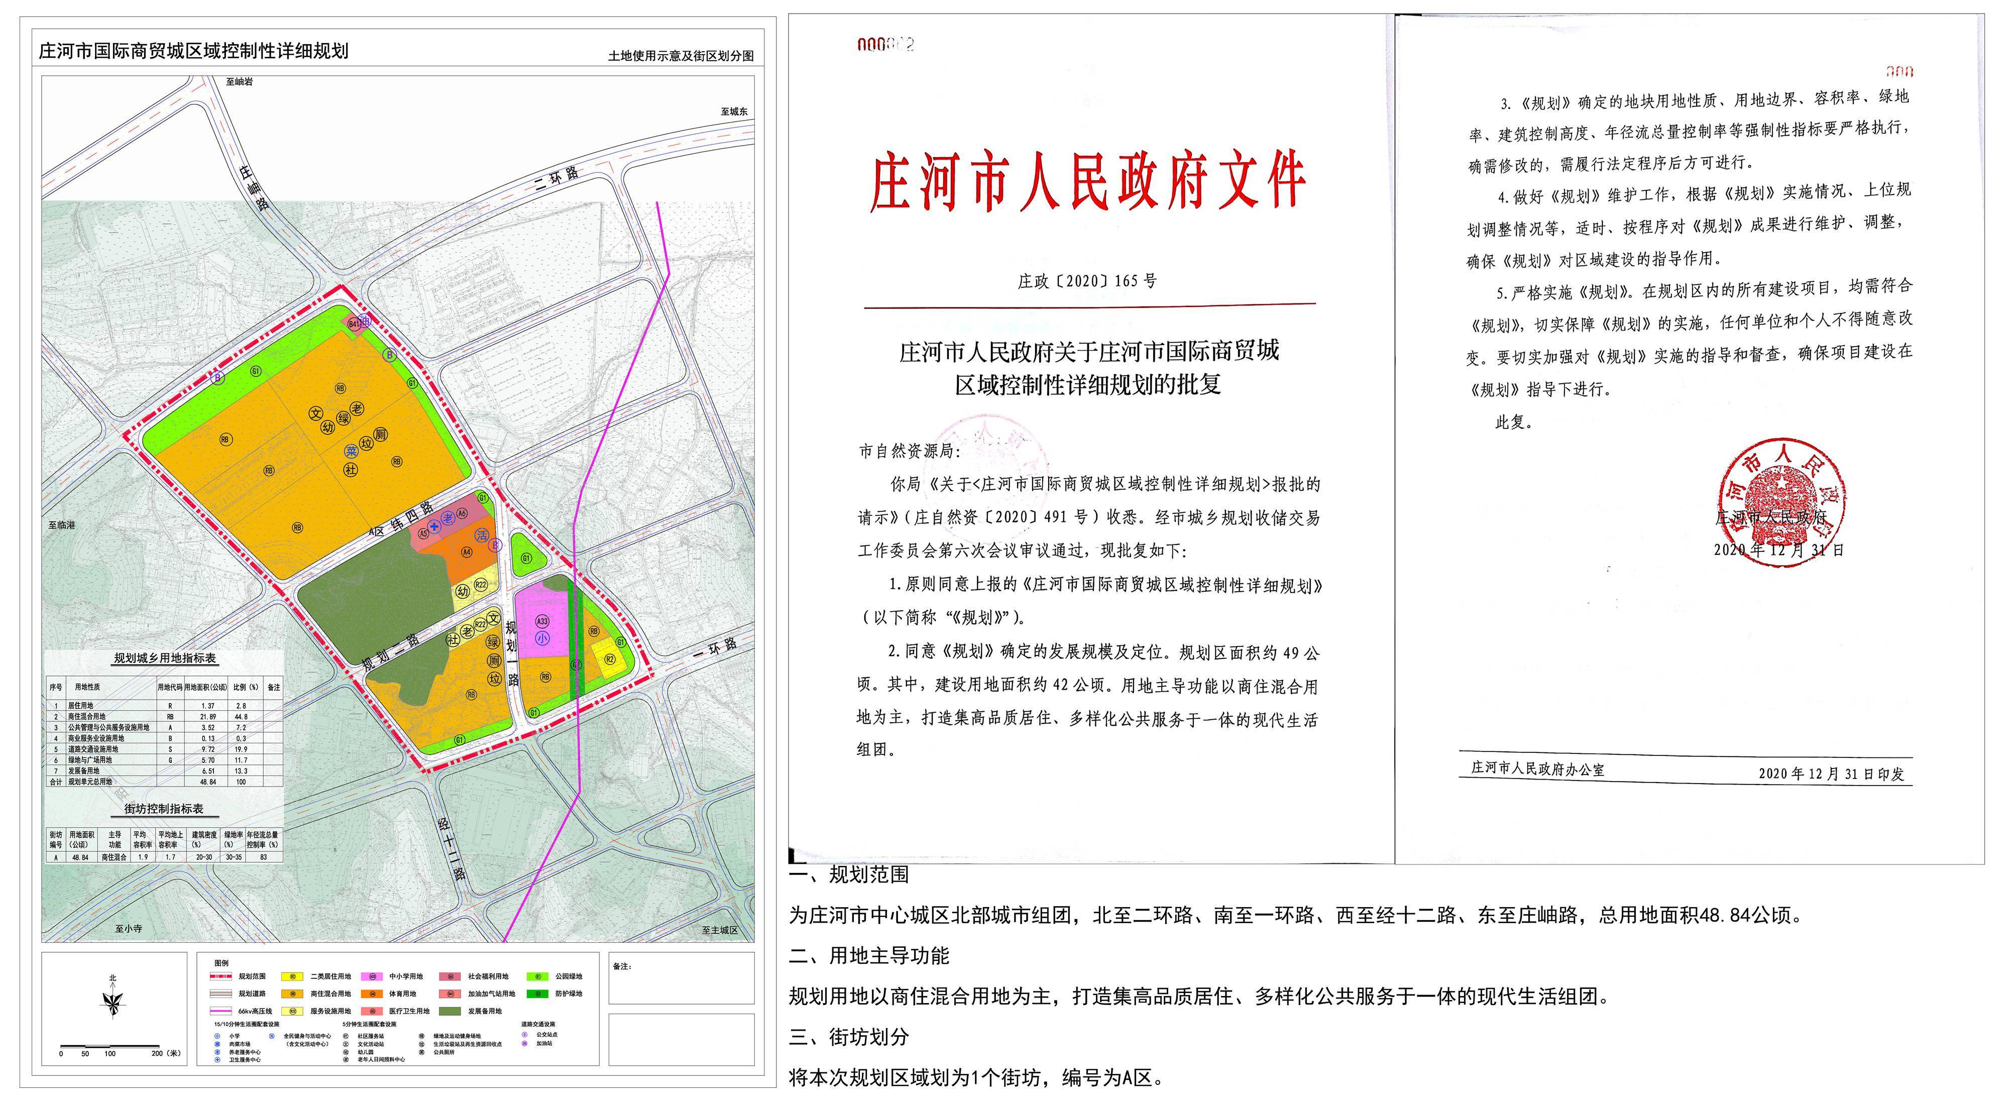
Task: Select the 规划道路 line legend sample
Action: click(221, 994)
